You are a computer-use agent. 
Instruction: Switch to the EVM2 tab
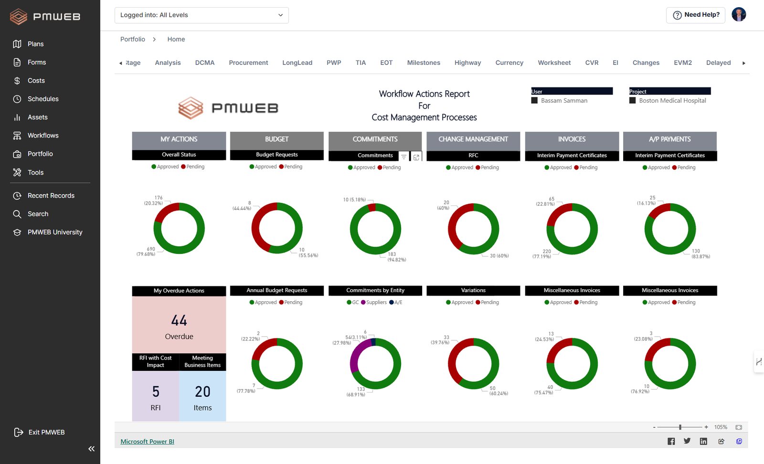pyautogui.click(x=683, y=63)
